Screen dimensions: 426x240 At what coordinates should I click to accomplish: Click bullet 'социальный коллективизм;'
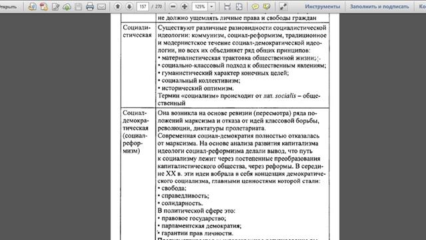coord(199,81)
